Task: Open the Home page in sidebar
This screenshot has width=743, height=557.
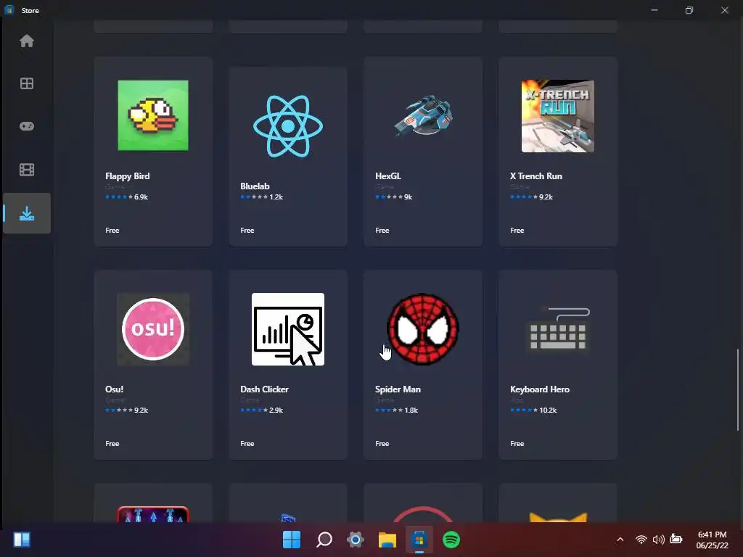Action: click(27, 41)
